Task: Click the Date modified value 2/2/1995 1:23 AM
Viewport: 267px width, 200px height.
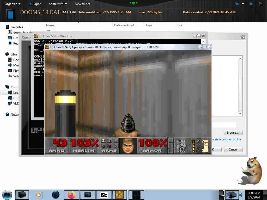Action: [x=117, y=12]
